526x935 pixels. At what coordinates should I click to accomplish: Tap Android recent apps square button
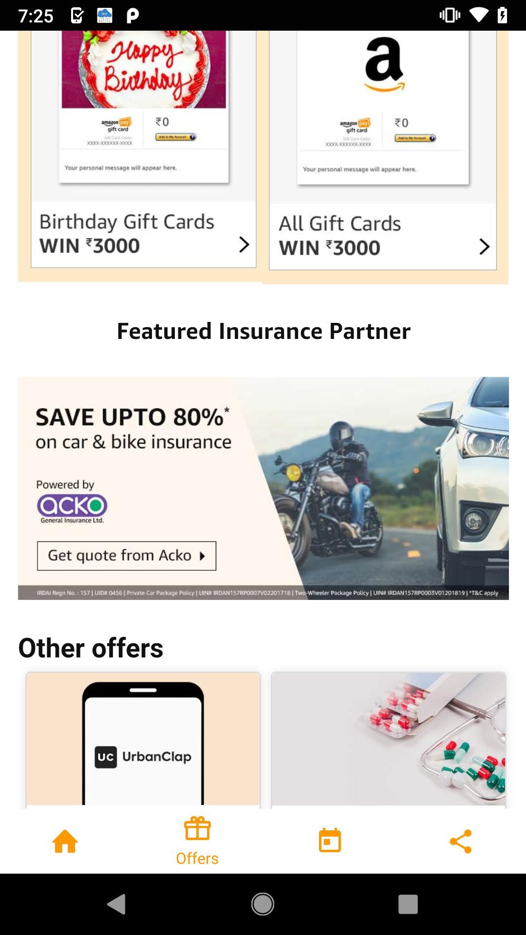(408, 904)
